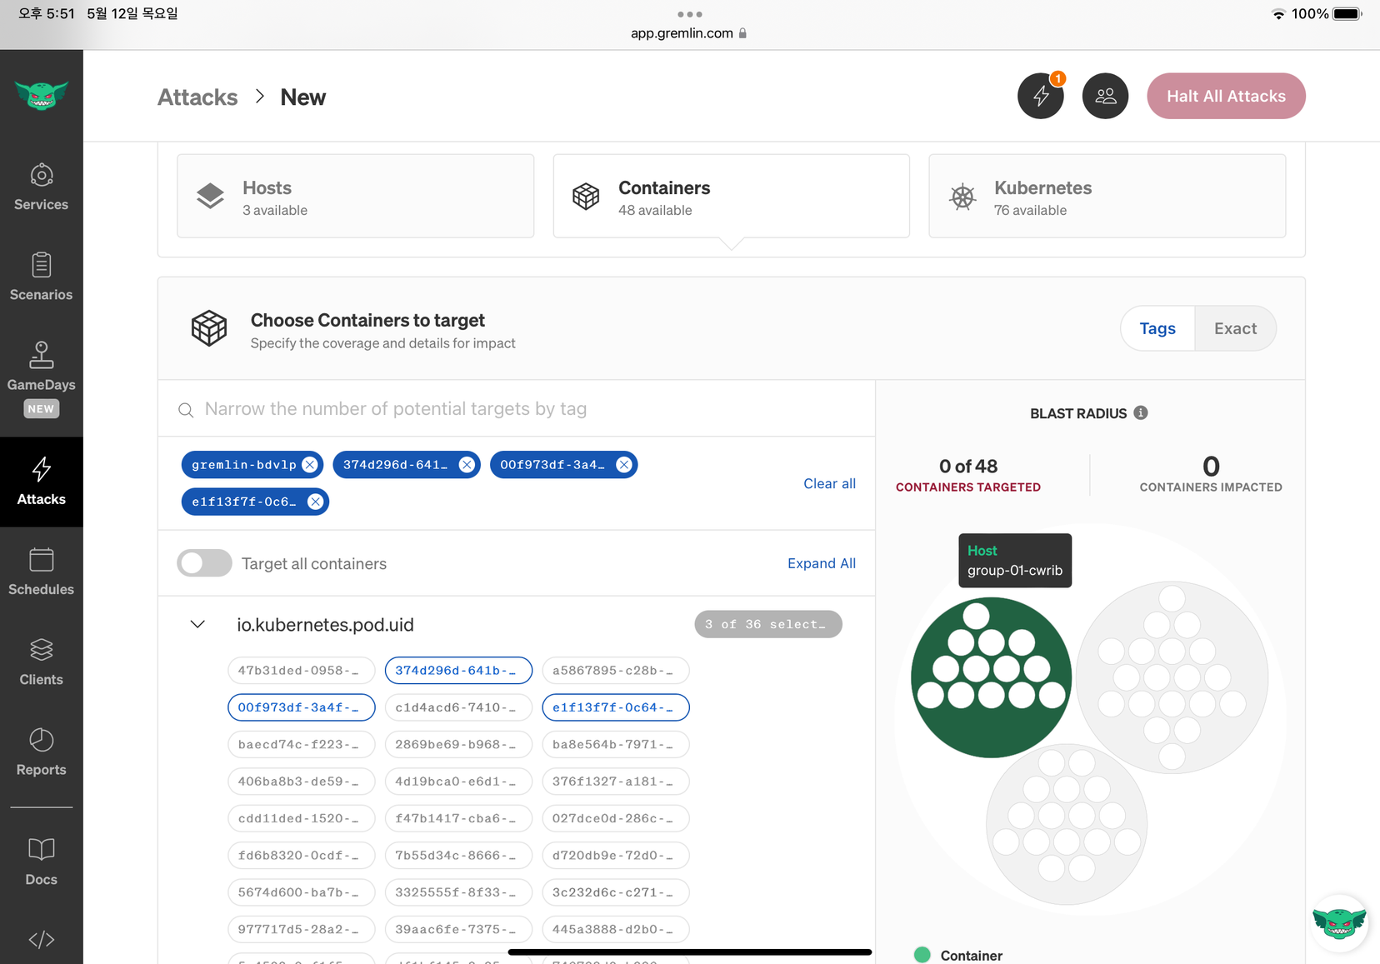This screenshot has width=1380, height=964.
Task: Select pod uid 027dce0d-286c
Action: [x=616, y=818]
